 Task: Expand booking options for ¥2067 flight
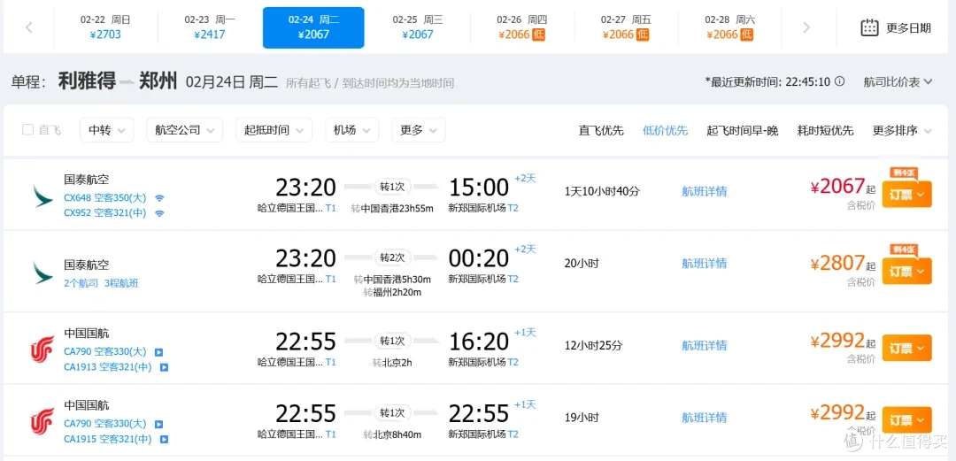(x=906, y=196)
